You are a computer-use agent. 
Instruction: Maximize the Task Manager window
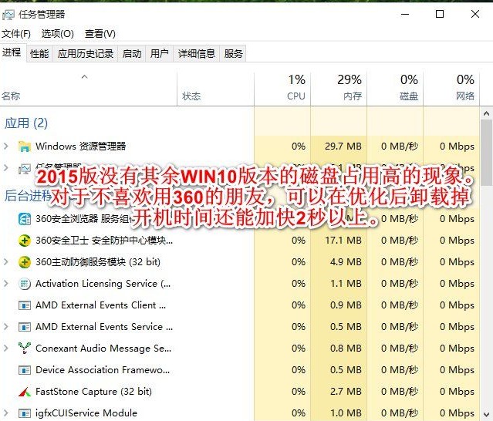[x=440, y=14]
